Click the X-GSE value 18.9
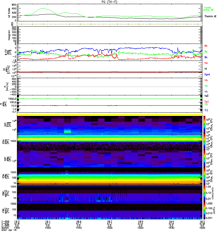The image size is (219, 234). [x=79, y=221]
